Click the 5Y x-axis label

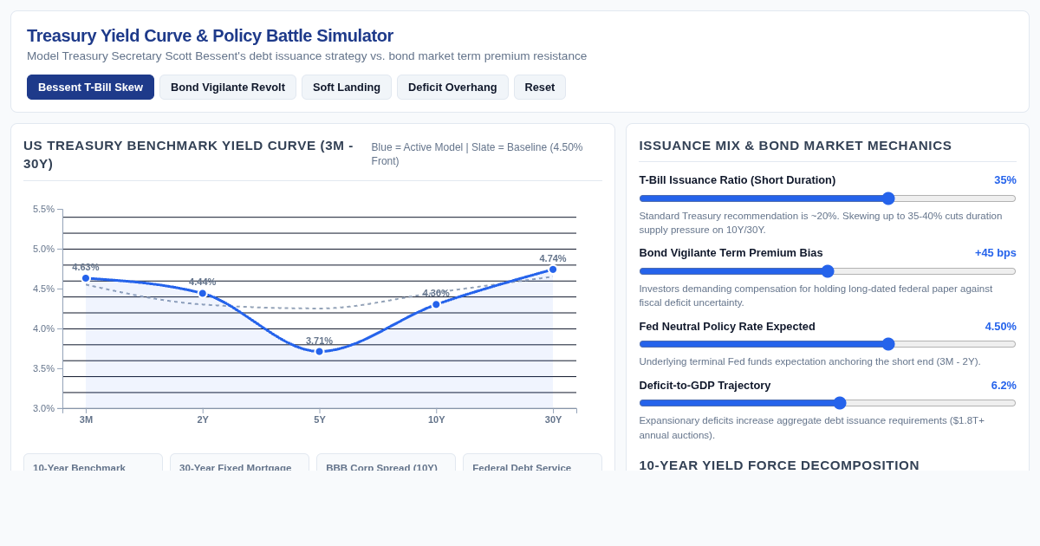320,419
